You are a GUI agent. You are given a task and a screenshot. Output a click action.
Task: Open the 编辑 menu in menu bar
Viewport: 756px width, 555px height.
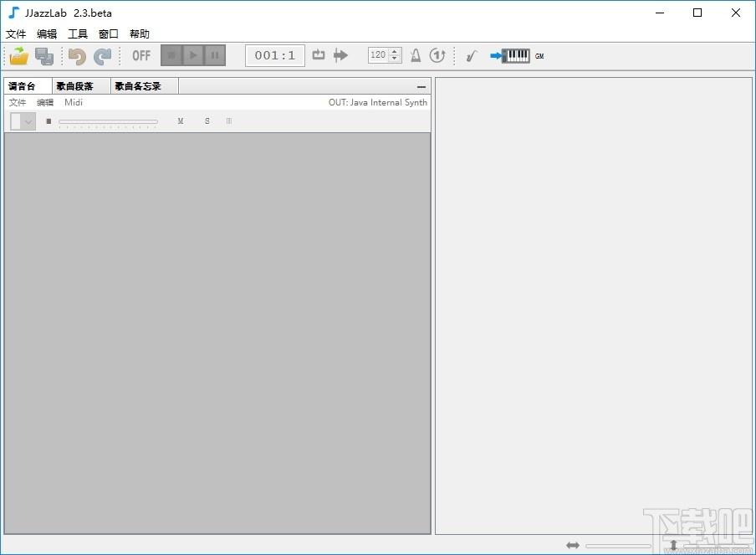pos(47,33)
